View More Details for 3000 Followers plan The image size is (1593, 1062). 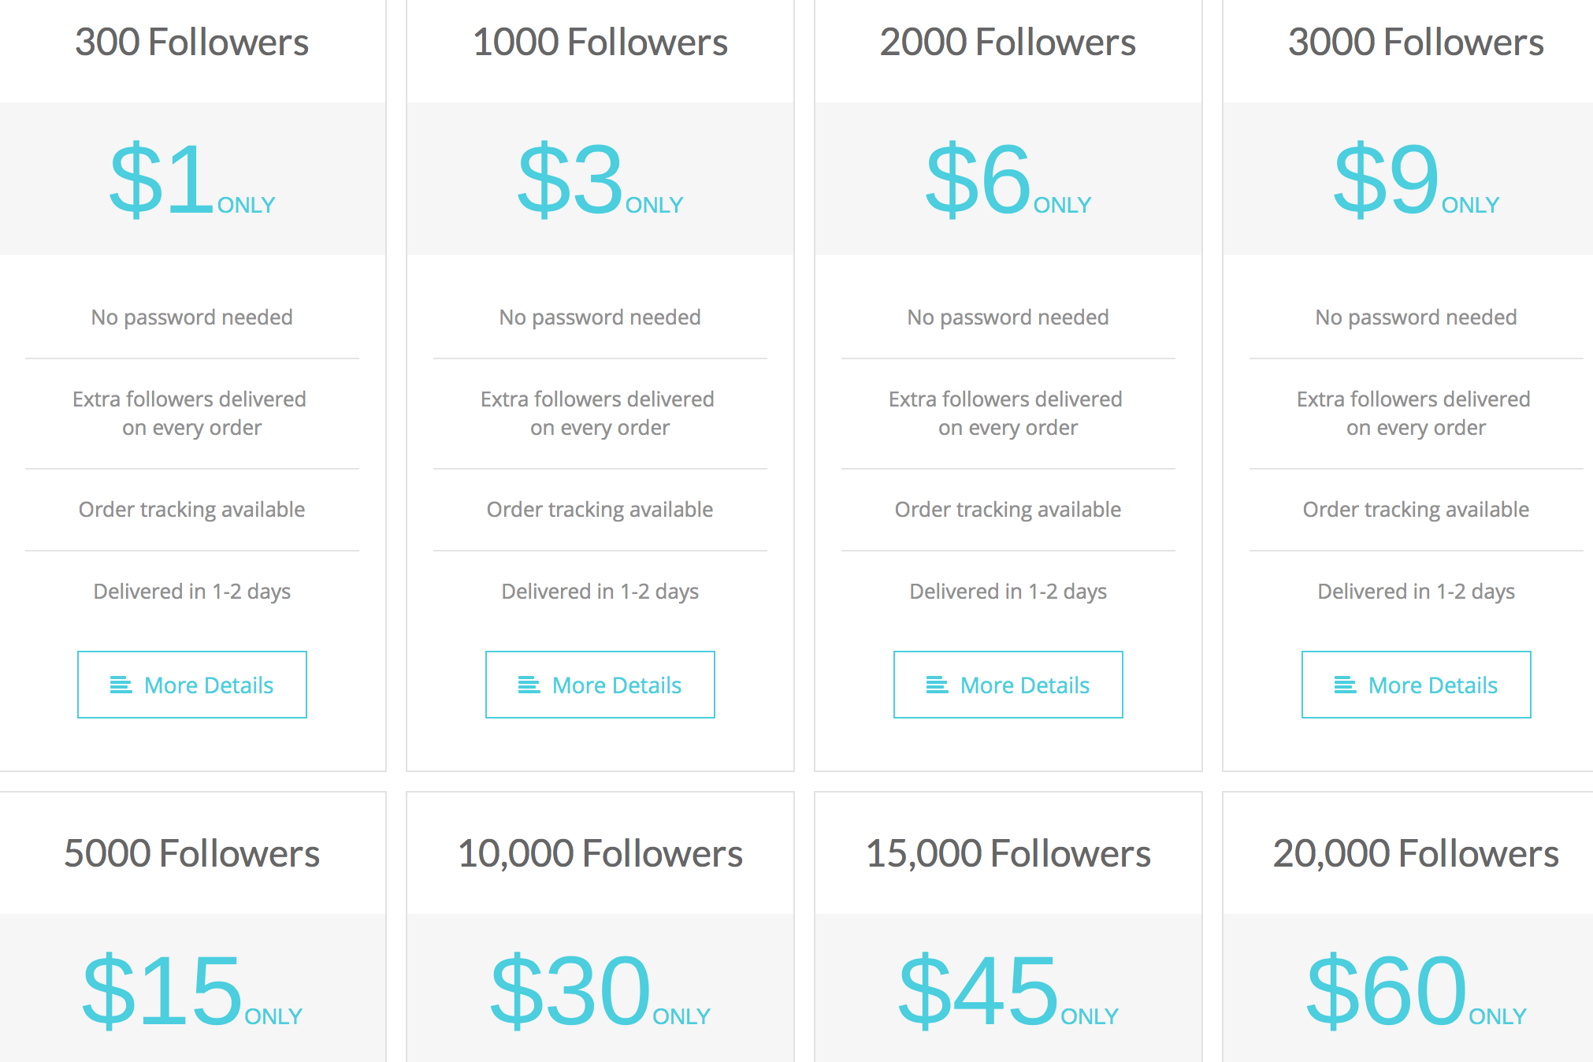(1417, 685)
